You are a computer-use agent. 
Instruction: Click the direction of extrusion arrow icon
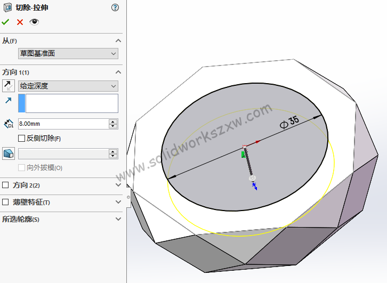pos(9,100)
